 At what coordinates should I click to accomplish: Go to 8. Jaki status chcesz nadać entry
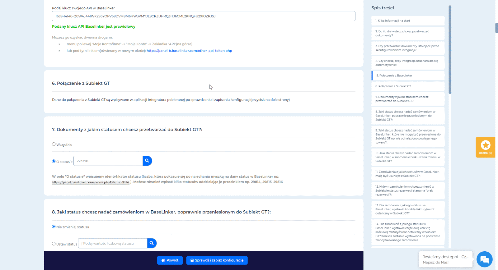[408, 116]
